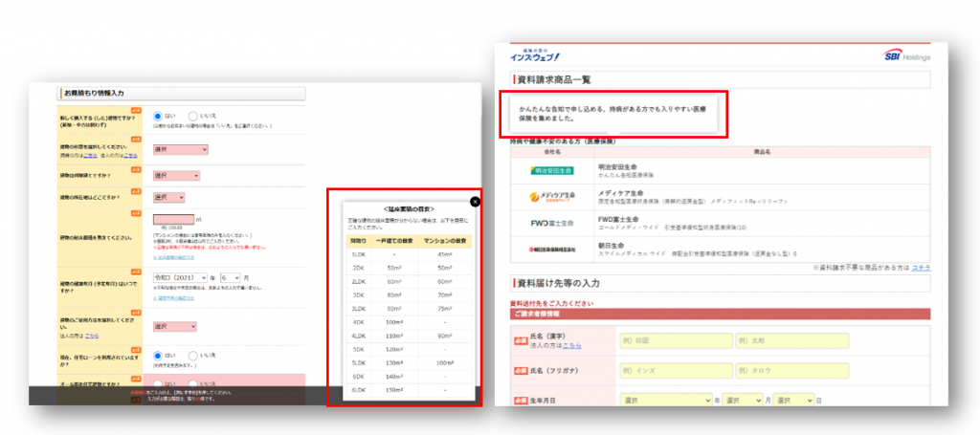980x435 pixels.
Task: Click the 4LDK row label
Action: point(359,336)
